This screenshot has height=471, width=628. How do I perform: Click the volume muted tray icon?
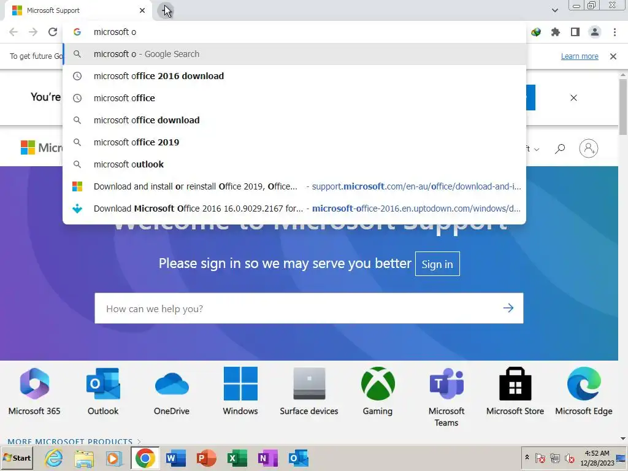click(569, 458)
